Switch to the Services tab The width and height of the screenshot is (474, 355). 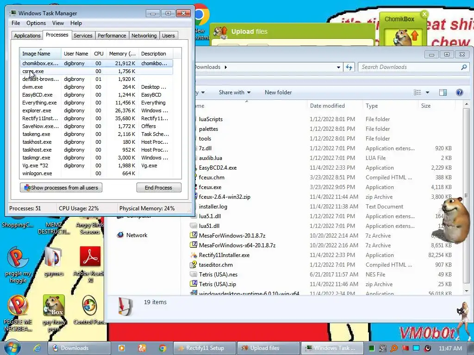coord(83,36)
